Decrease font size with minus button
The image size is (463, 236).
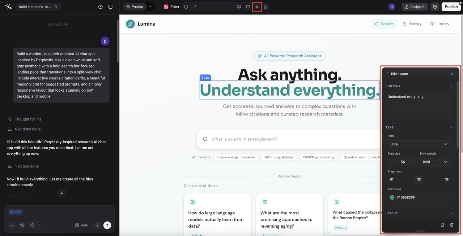click(x=391, y=162)
